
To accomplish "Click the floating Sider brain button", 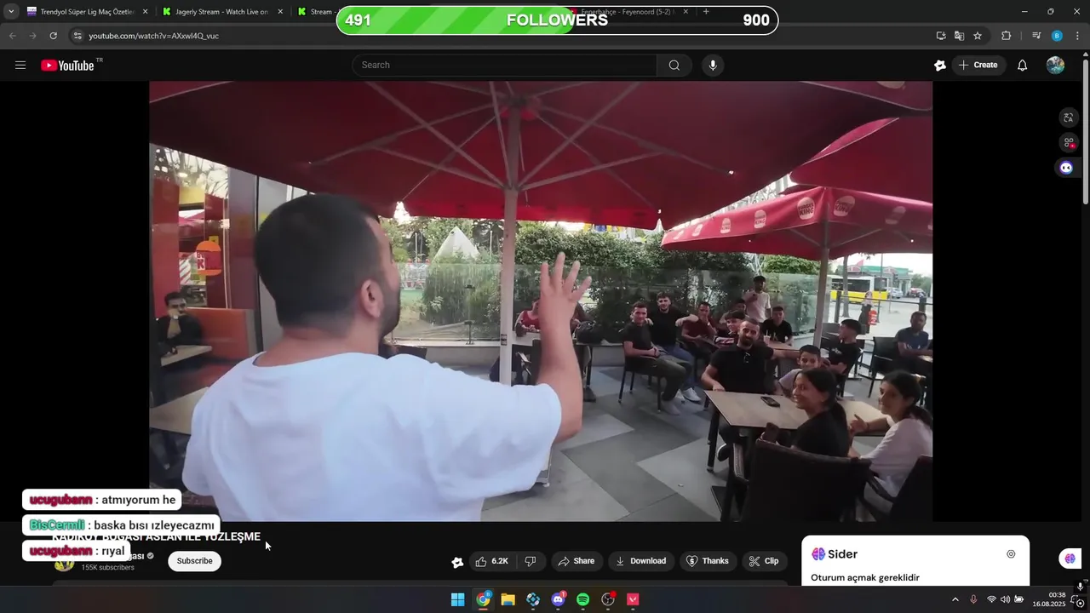I will (x=1070, y=559).
